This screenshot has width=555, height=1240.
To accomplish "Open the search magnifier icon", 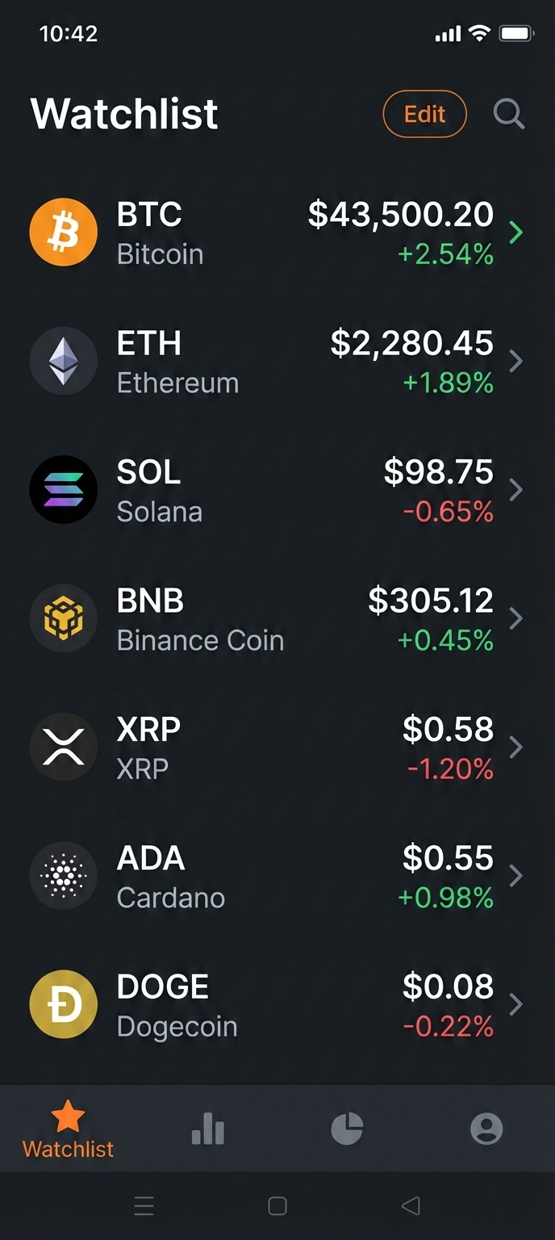I will [509, 114].
